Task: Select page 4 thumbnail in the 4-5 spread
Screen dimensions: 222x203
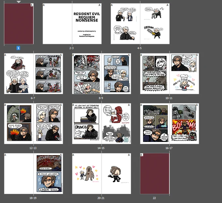Action: [x=125, y=23]
